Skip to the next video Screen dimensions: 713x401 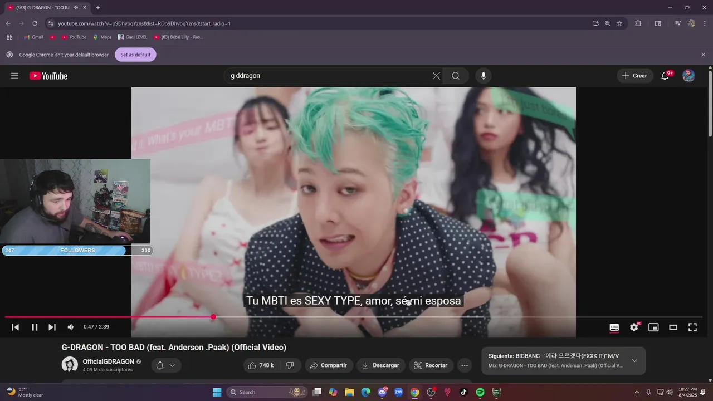click(x=52, y=327)
